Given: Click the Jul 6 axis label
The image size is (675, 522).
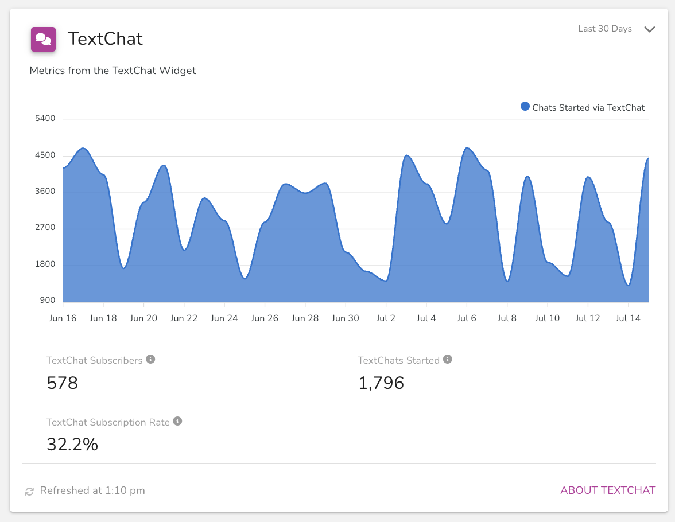Looking at the screenshot, I should pos(467,318).
